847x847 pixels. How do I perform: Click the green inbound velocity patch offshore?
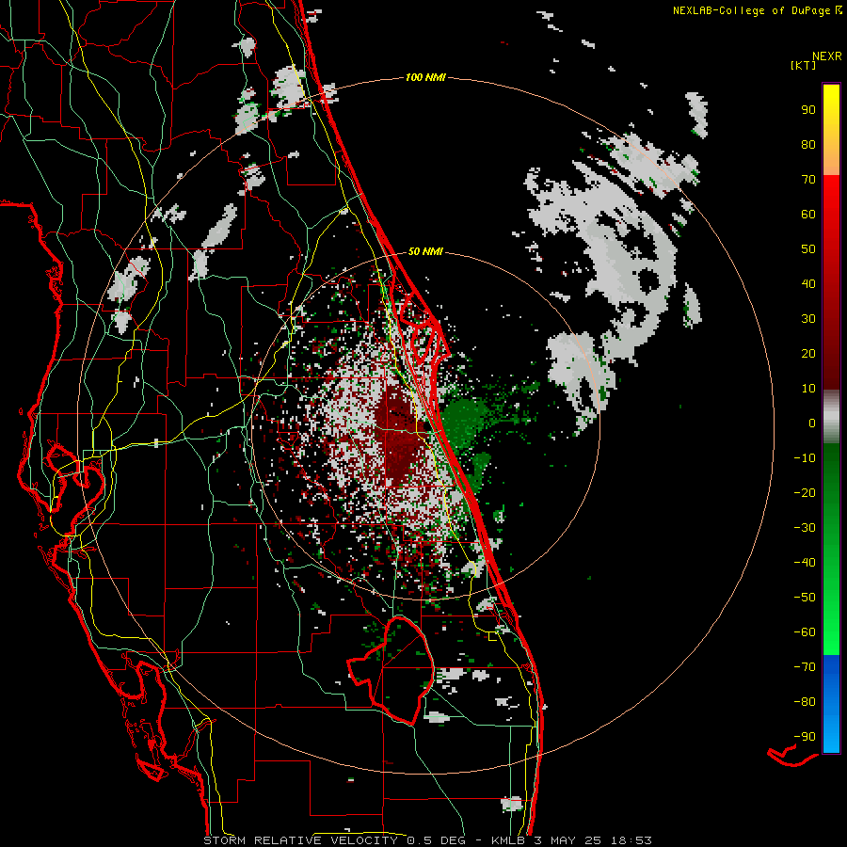point(463,423)
